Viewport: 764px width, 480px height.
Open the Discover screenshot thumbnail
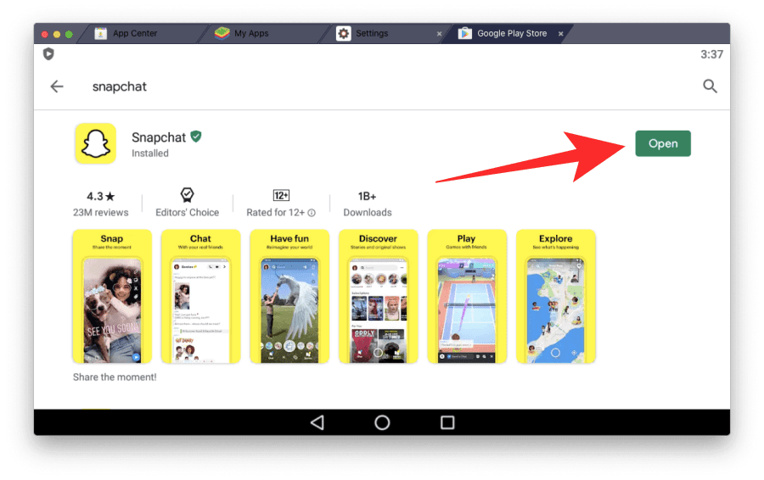click(x=378, y=297)
